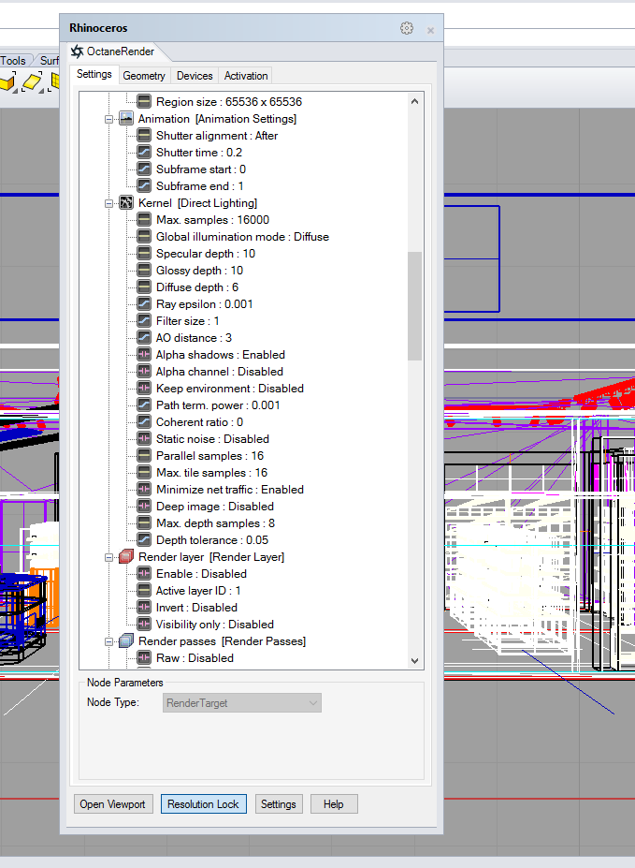Switch to the Settings tab
The image size is (635, 868).
pyautogui.click(x=94, y=74)
